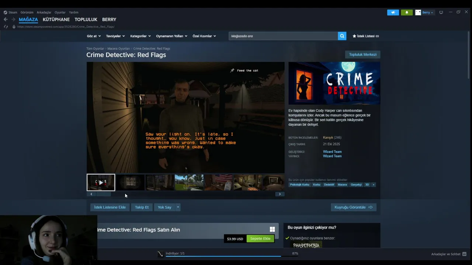Click the Korku tag
This screenshot has width=472, height=265.
click(x=317, y=185)
